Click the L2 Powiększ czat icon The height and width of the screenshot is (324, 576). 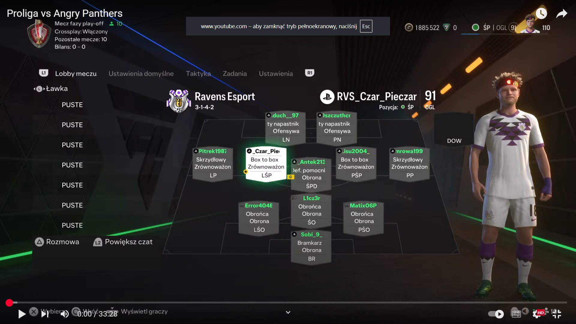point(98,242)
